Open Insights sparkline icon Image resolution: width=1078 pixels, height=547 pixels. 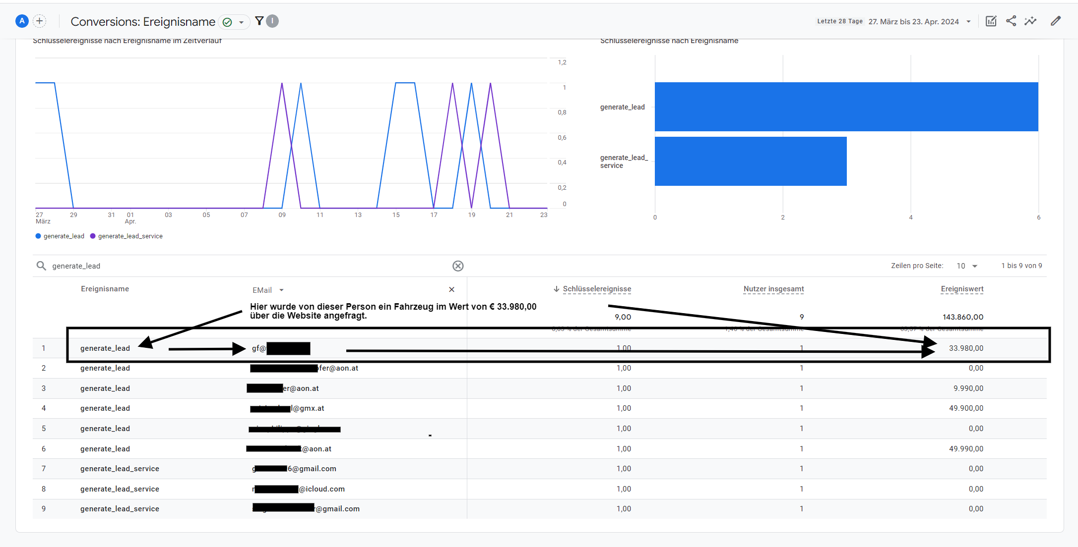[1030, 21]
